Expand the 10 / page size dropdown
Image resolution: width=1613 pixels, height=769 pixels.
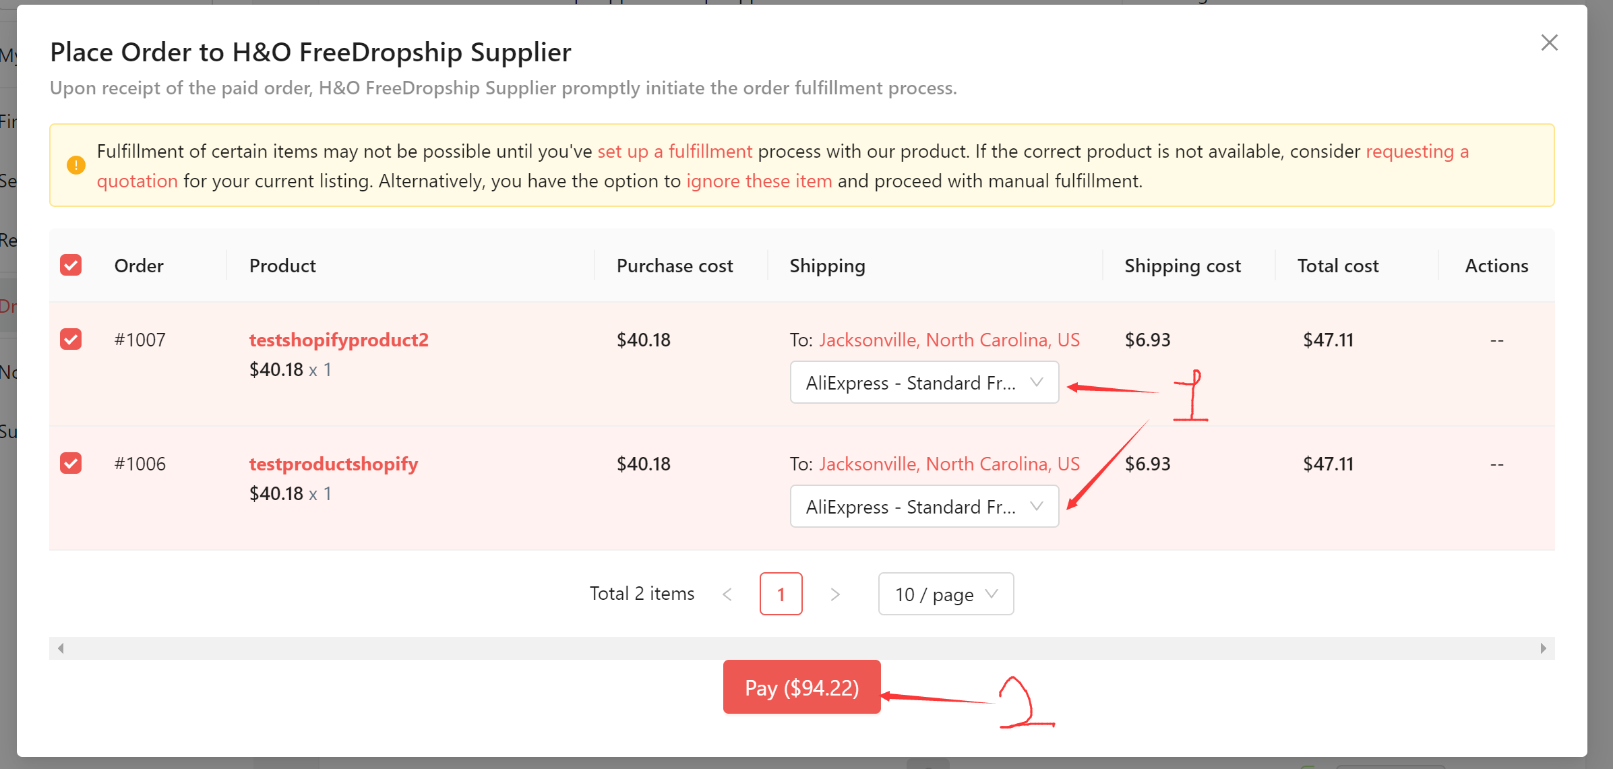click(x=946, y=594)
